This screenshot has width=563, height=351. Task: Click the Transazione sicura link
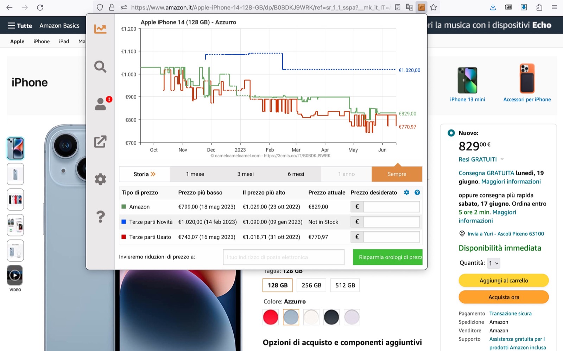(x=510, y=313)
